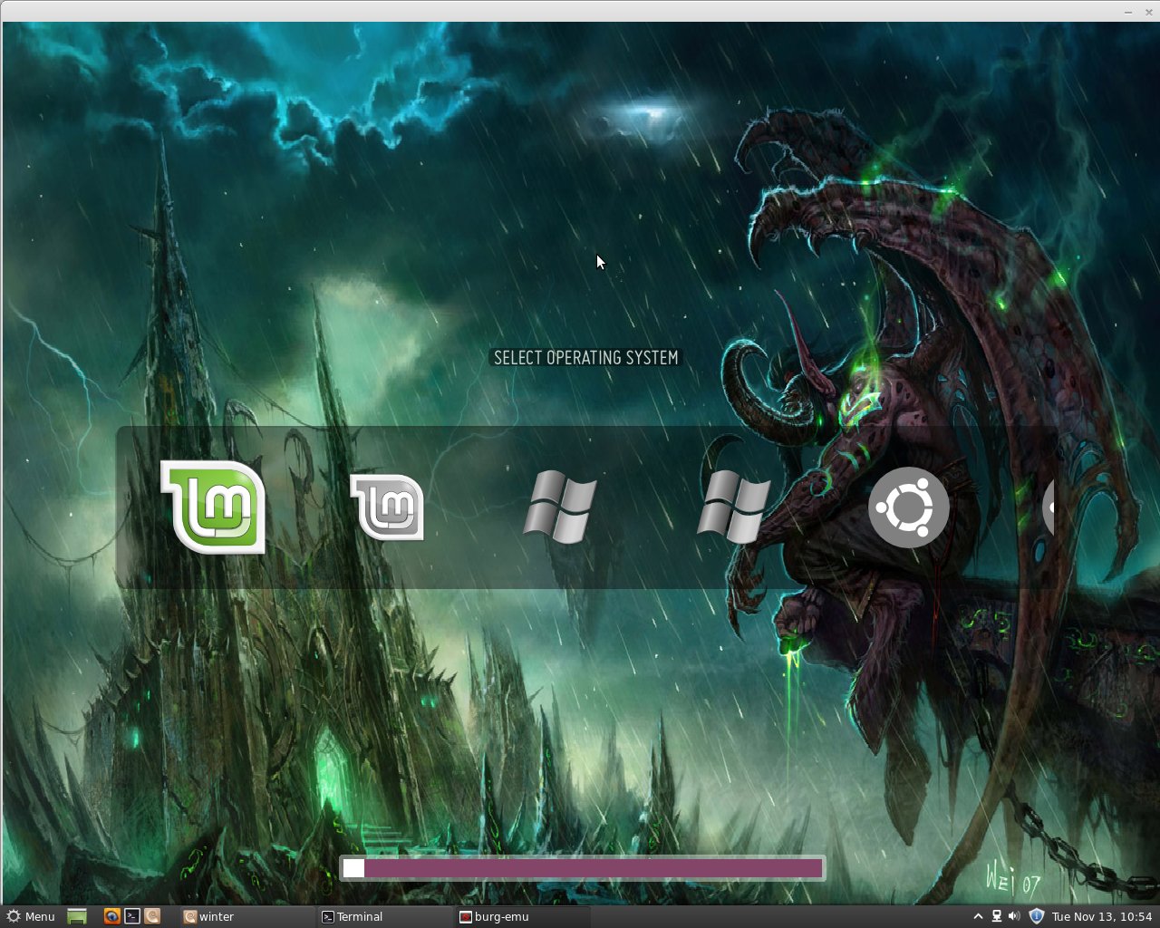Open the network connection tray icon

click(997, 916)
